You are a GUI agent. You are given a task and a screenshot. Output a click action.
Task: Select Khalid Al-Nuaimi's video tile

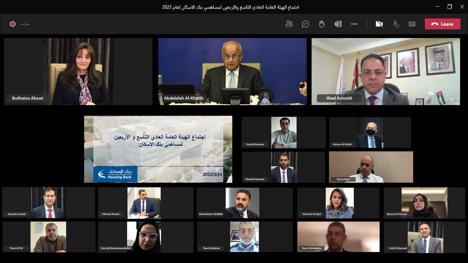pyautogui.click(x=283, y=167)
